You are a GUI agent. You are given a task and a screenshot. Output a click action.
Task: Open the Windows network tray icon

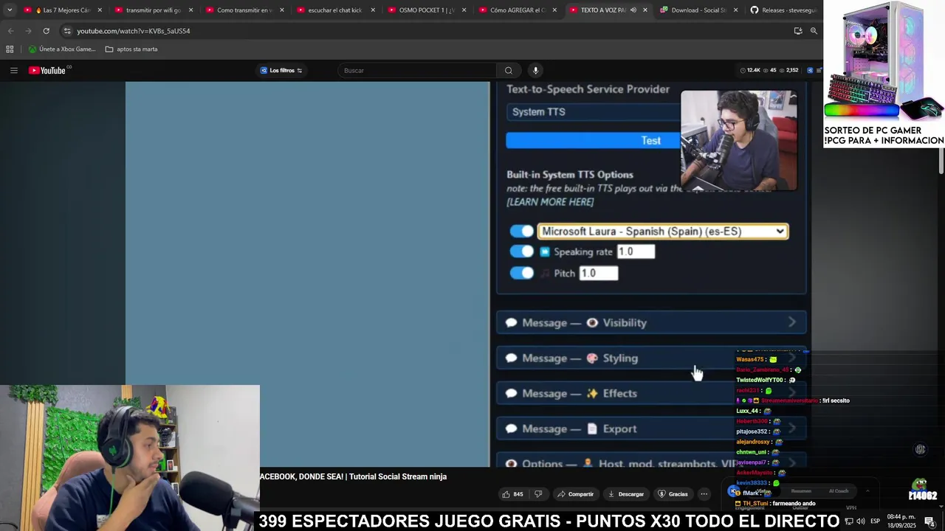[848, 521]
